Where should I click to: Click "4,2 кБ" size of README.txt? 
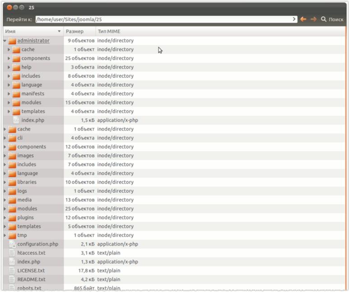click(88, 279)
